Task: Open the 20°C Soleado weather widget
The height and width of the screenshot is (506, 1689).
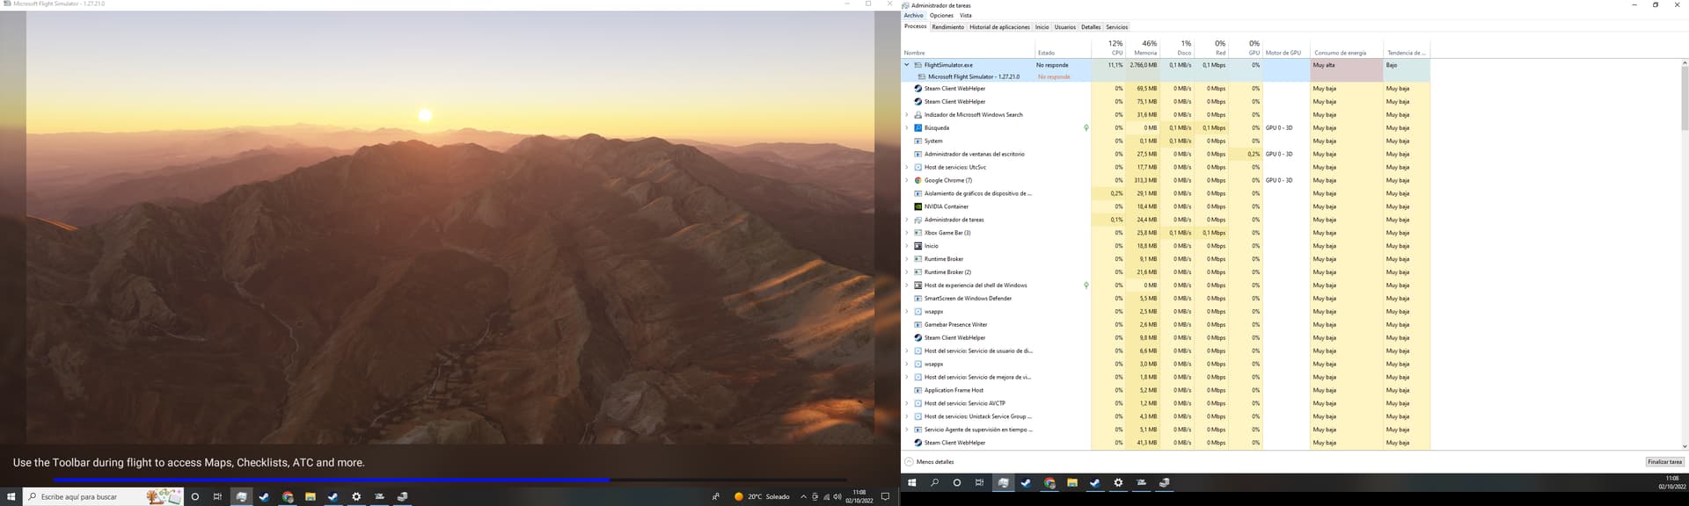Action: pyautogui.click(x=762, y=496)
